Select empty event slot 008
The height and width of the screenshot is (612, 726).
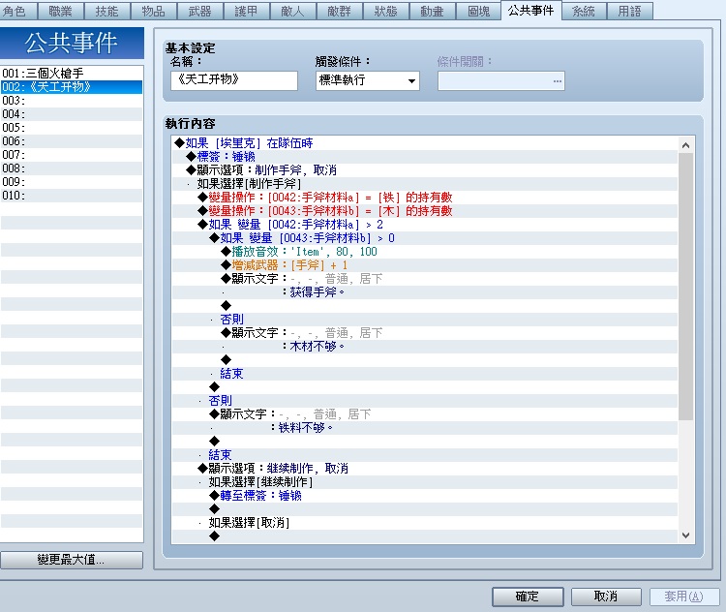(x=72, y=168)
